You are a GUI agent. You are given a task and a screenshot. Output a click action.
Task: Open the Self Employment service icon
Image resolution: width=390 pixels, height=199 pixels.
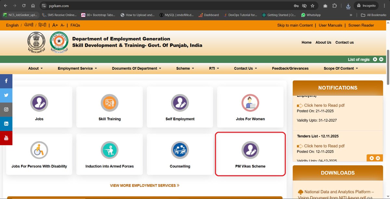tap(180, 103)
